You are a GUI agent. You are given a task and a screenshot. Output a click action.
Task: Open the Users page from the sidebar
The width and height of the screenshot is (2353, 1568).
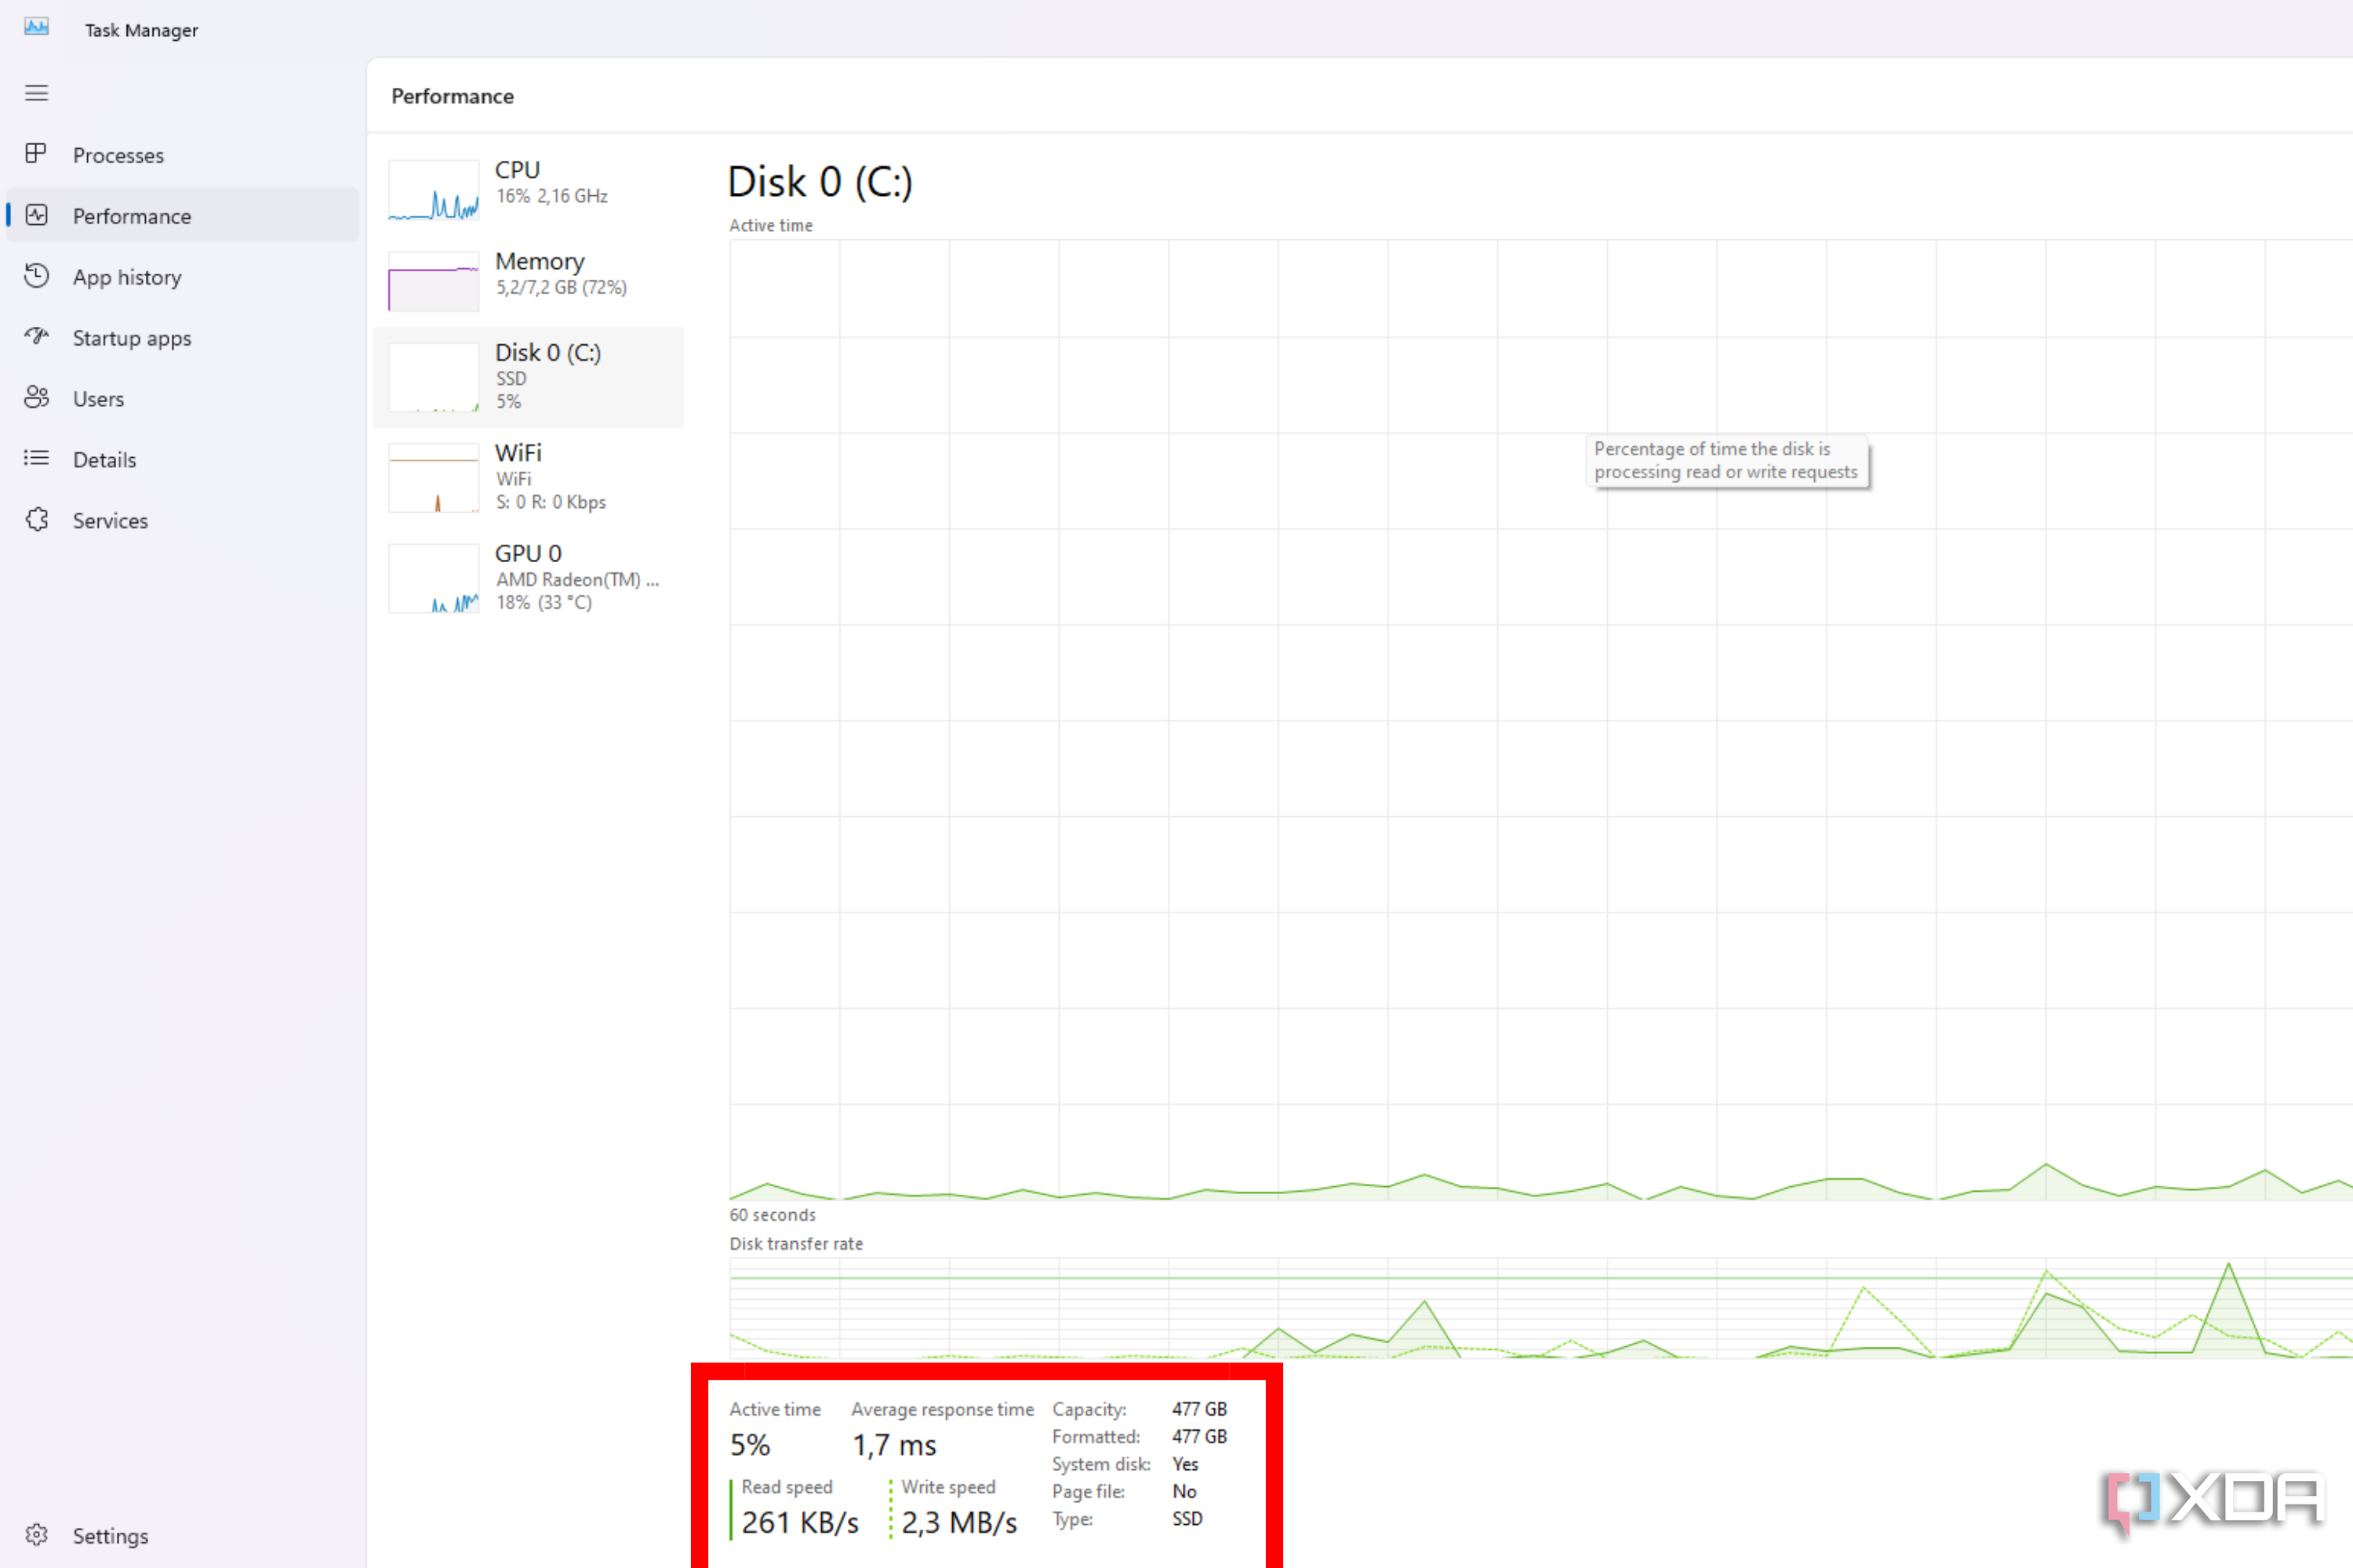tap(98, 398)
